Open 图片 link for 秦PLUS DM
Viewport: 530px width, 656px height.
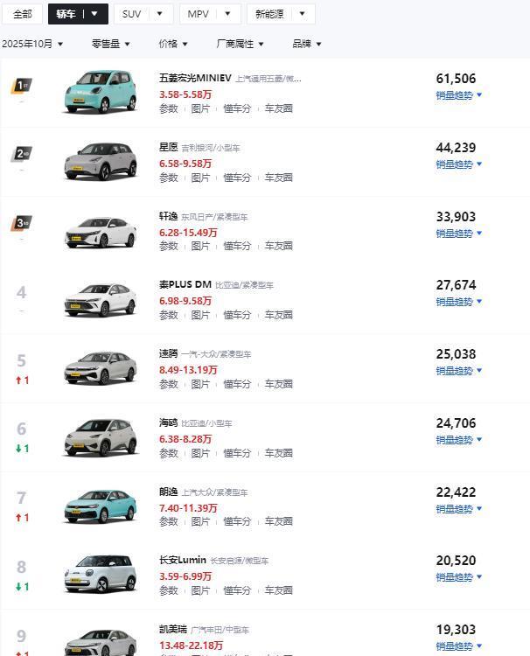coord(200,315)
